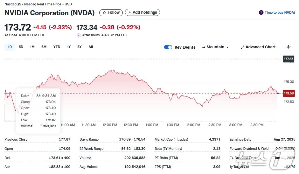Show the 1Y chart range
This screenshot has height=174, width=299.
69,47
